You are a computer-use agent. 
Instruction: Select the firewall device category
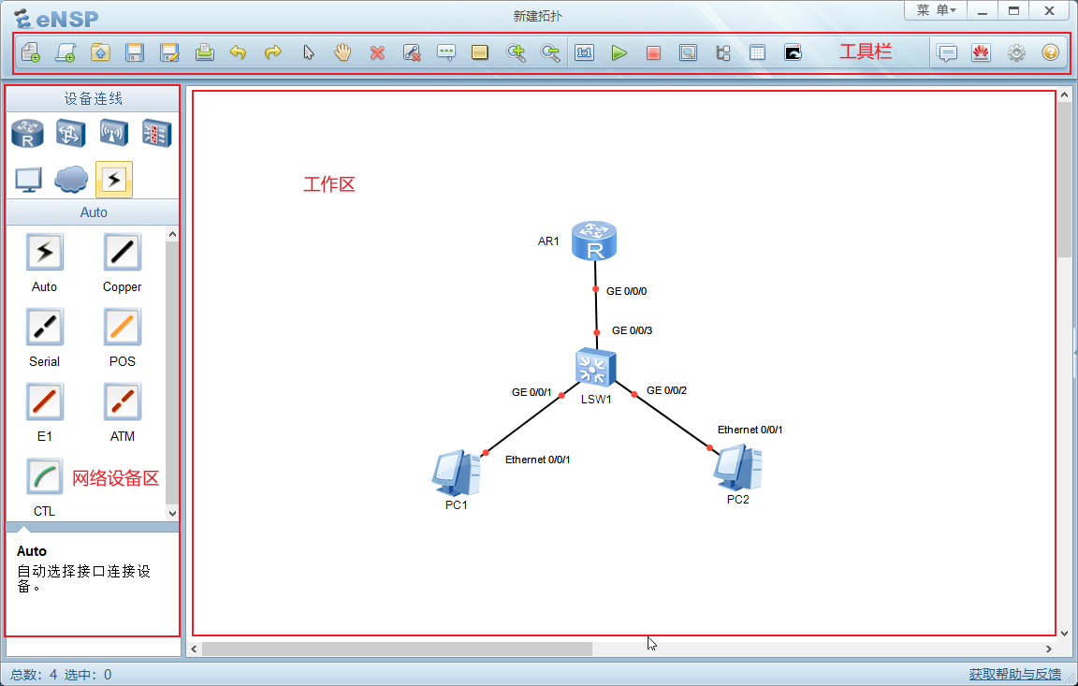[157, 133]
